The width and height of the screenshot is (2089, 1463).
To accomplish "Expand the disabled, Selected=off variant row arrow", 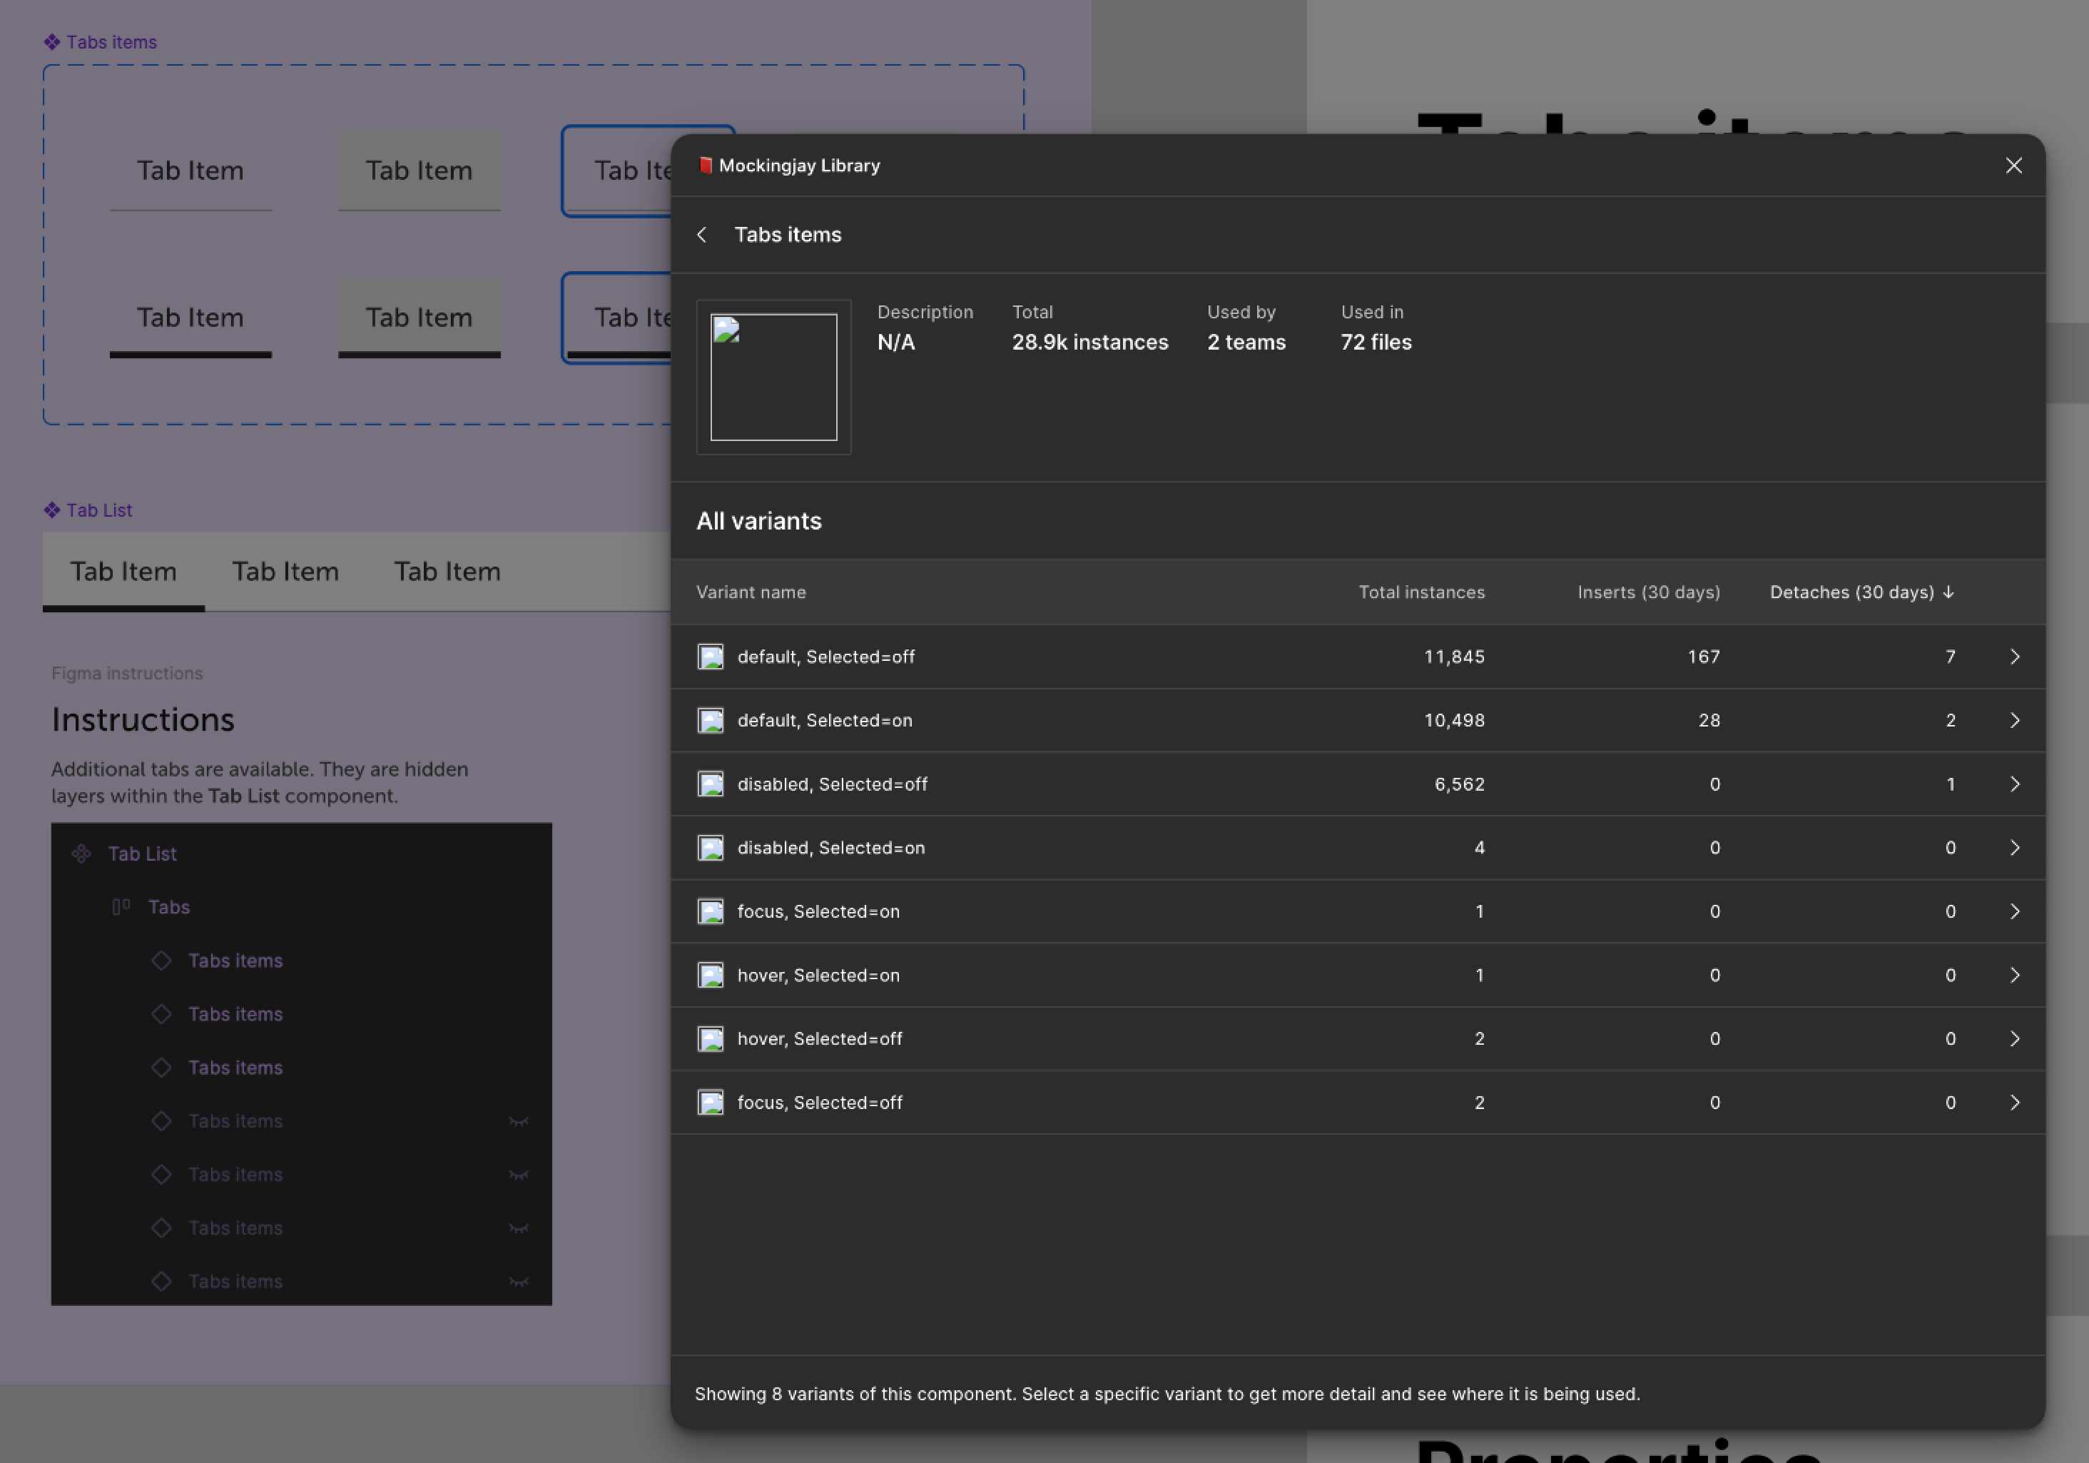I will [2014, 784].
